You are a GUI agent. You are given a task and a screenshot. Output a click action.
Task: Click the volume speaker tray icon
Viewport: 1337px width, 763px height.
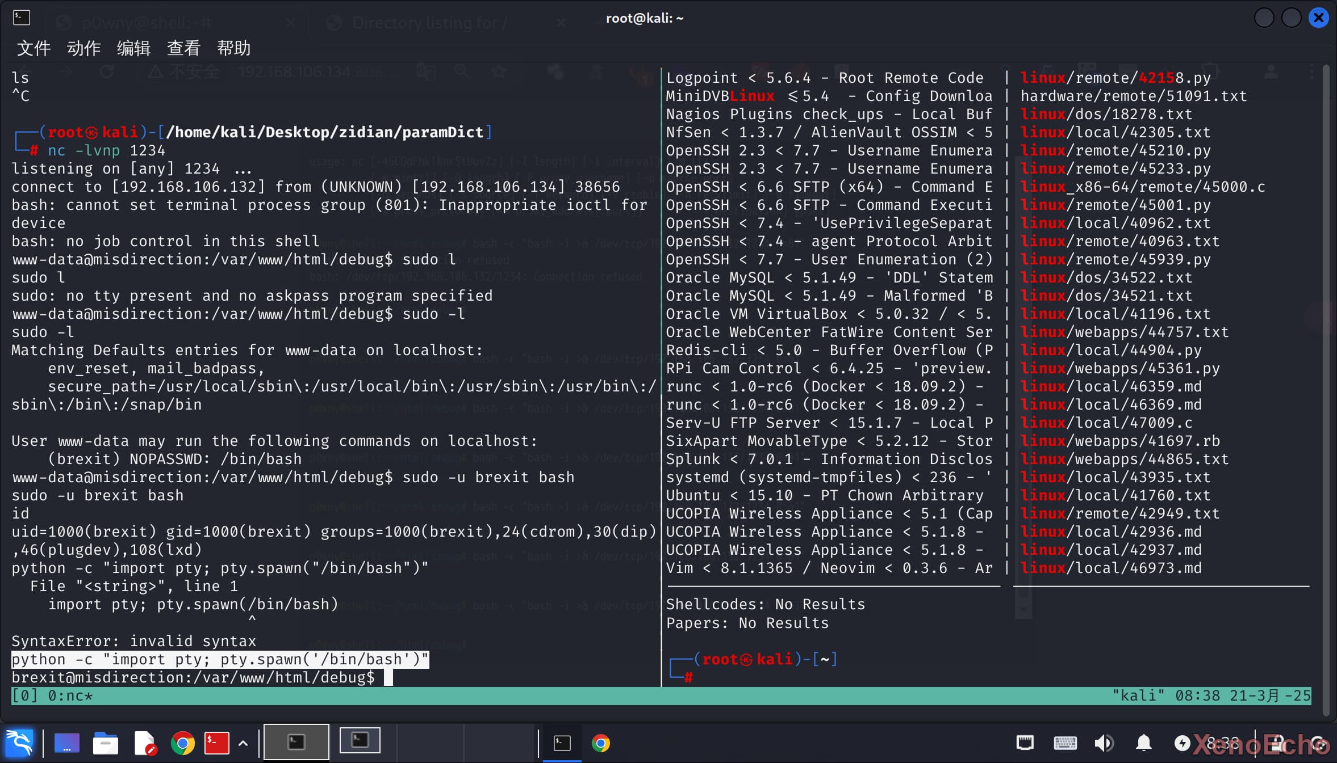click(1104, 743)
